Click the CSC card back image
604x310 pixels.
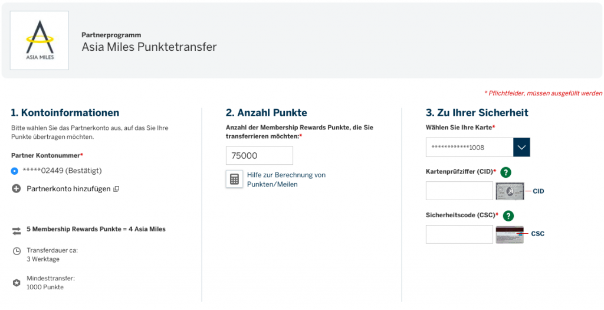point(510,234)
